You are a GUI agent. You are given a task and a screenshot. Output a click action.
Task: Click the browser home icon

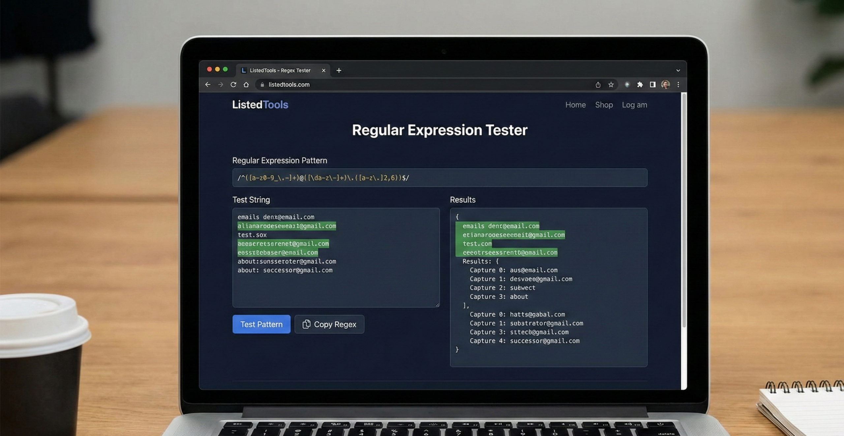click(246, 85)
